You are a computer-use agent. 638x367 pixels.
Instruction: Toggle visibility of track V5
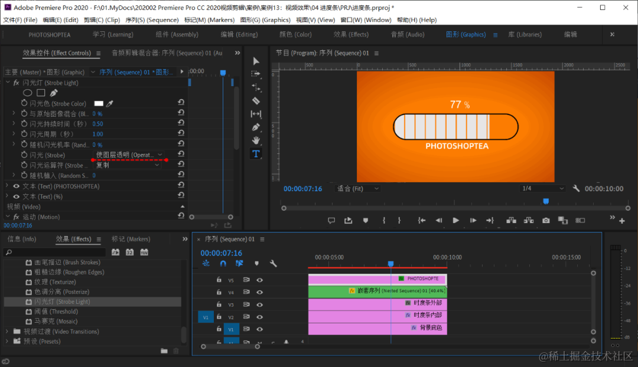(259, 280)
